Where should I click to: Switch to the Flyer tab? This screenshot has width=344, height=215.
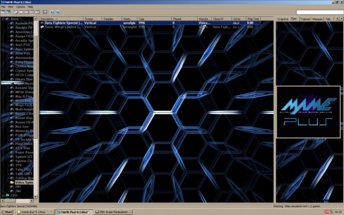[x=294, y=19]
